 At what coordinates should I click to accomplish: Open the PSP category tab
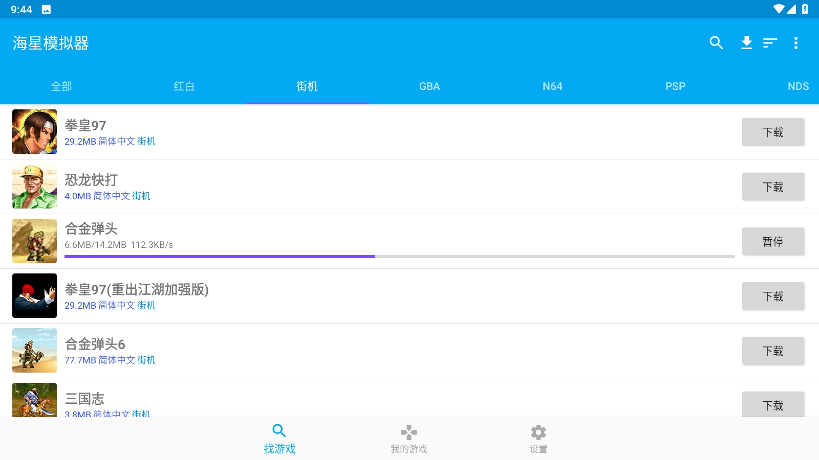coord(675,86)
